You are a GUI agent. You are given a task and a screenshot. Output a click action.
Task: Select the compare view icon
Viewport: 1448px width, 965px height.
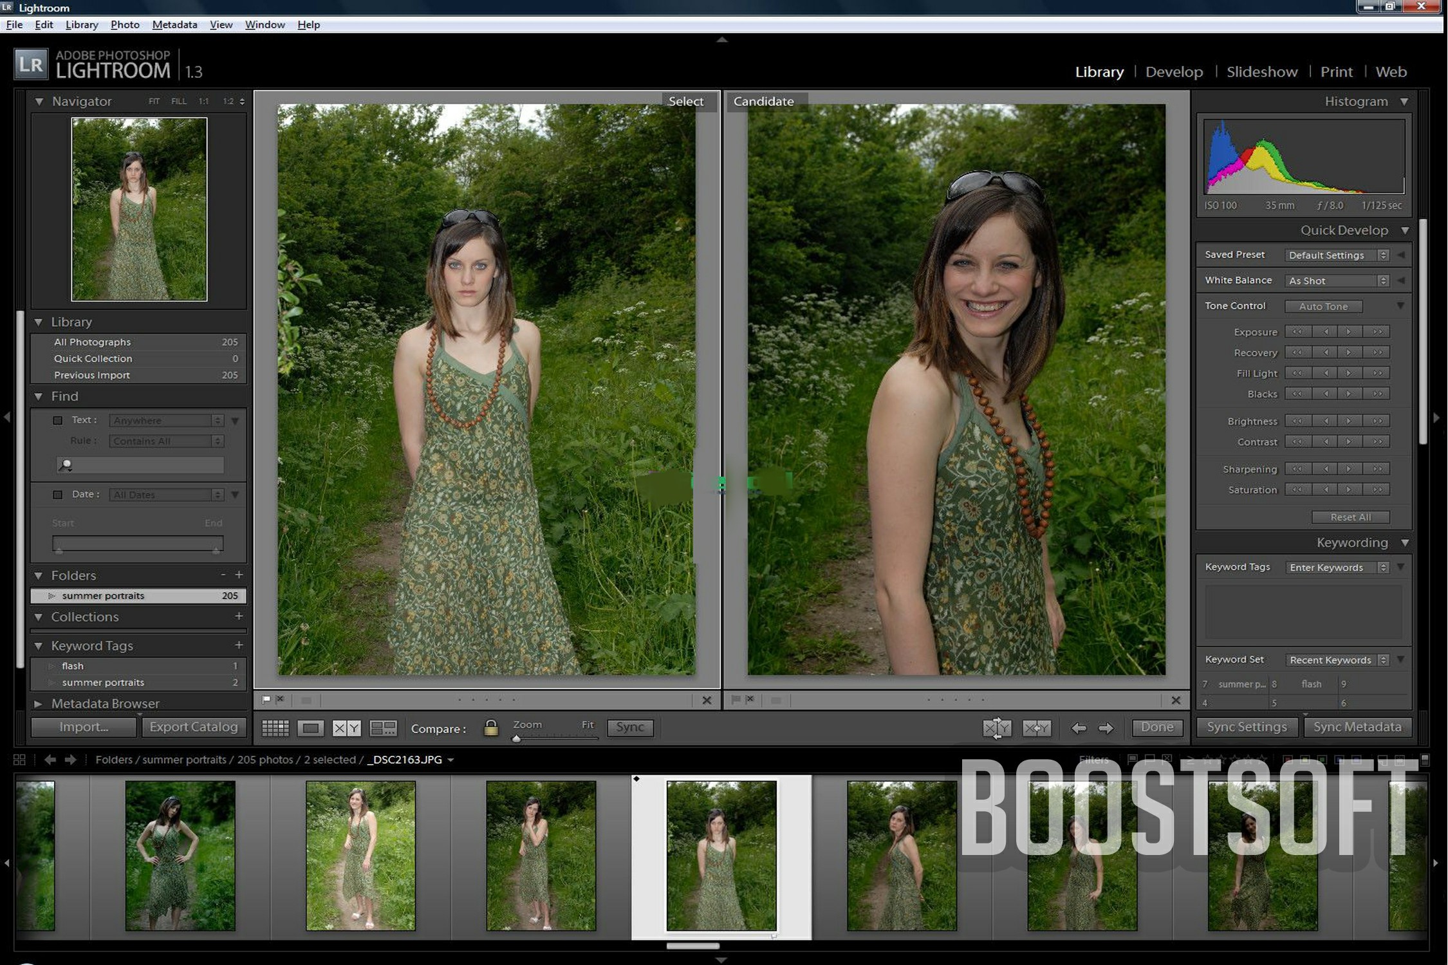pyautogui.click(x=348, y=727)
